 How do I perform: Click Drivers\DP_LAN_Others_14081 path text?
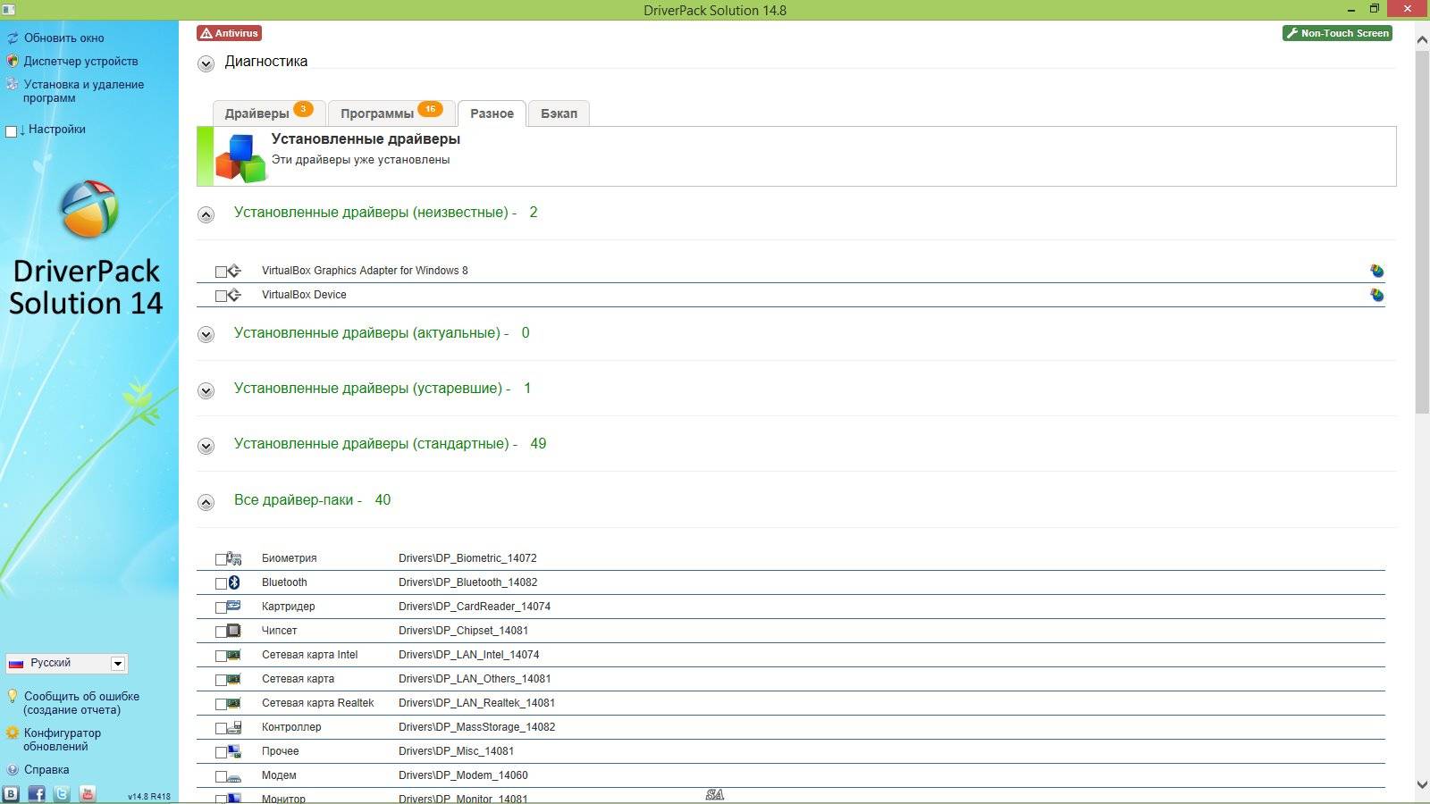click(475, 679)
